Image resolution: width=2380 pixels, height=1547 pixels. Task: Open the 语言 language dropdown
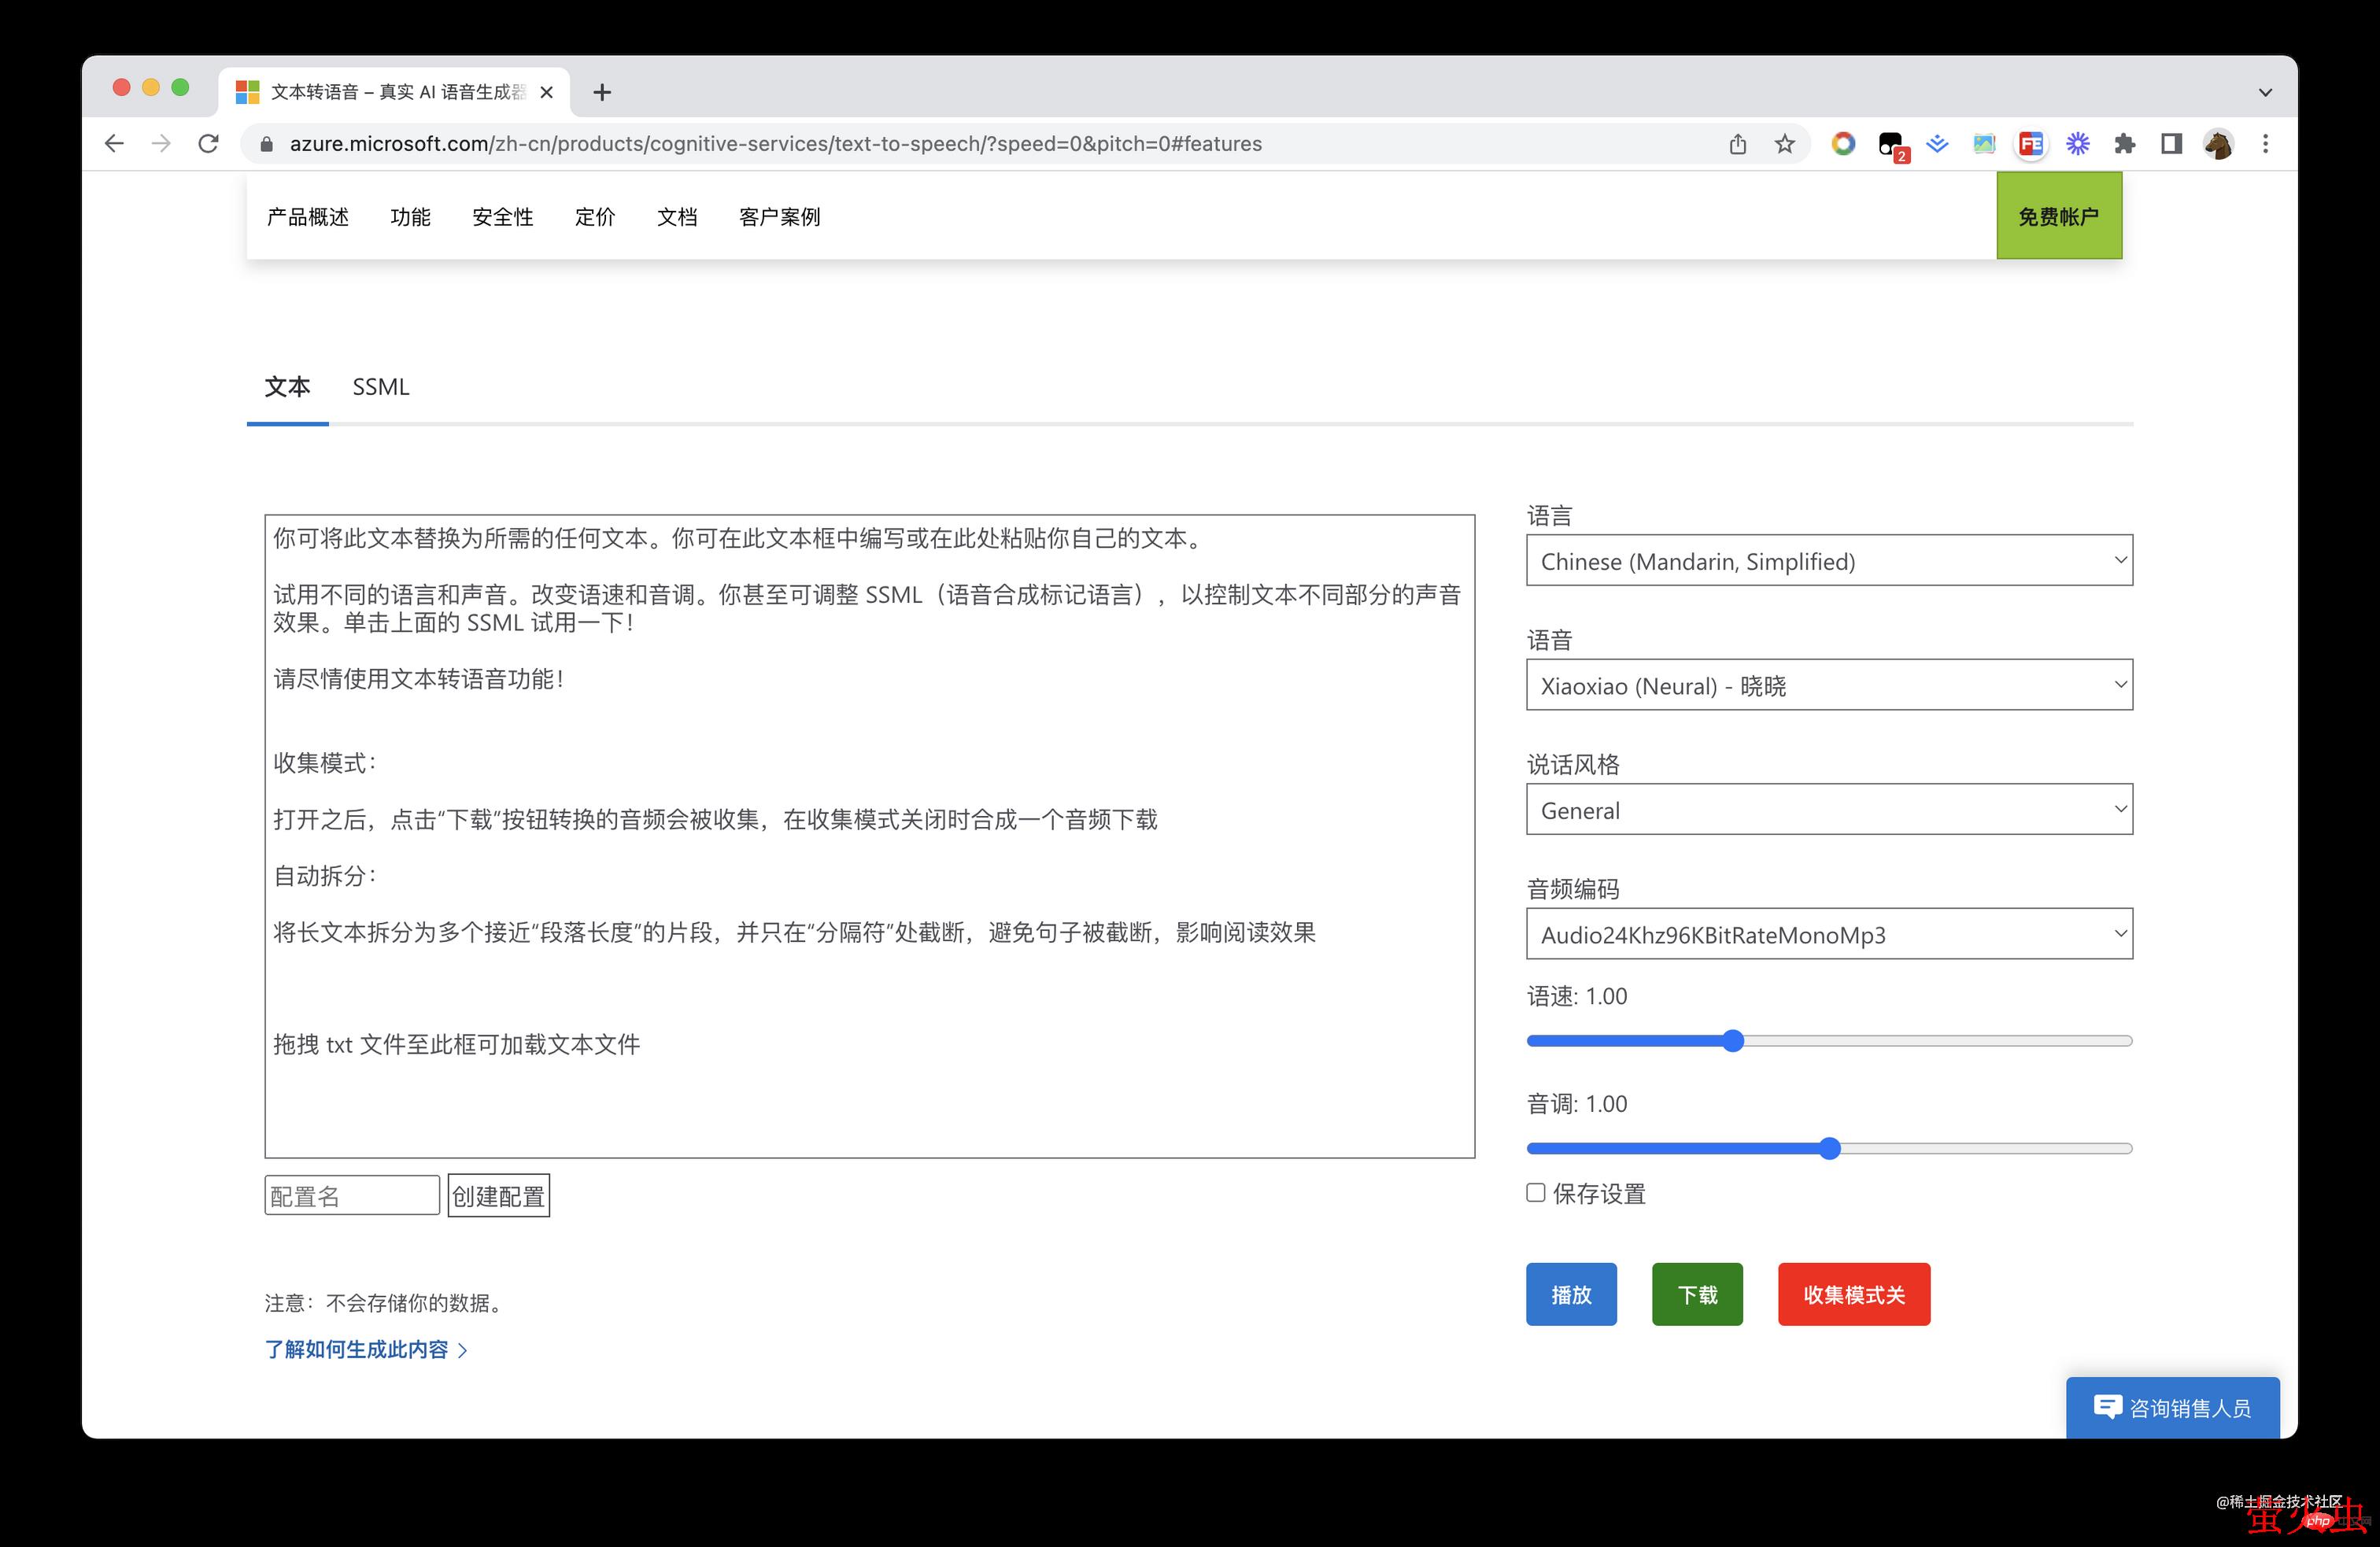click(x=1828, y=560)
